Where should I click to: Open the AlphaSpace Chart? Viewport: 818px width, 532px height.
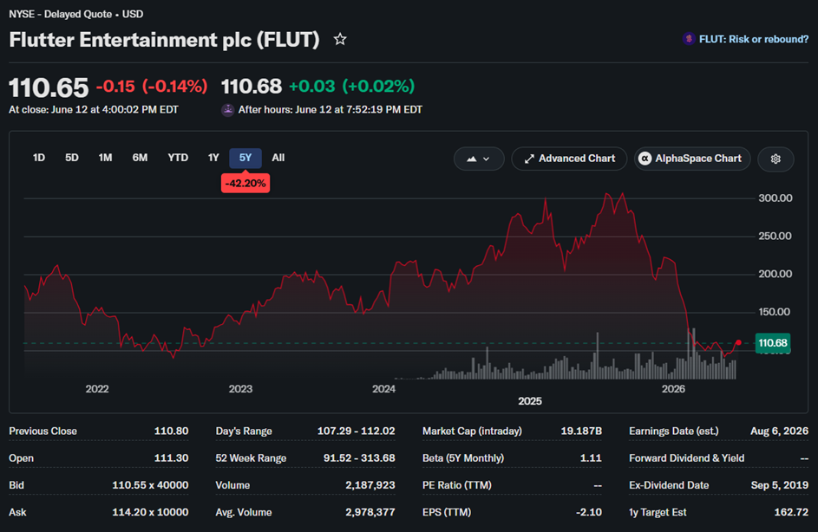pyautogui.click(x=692, y=159)
